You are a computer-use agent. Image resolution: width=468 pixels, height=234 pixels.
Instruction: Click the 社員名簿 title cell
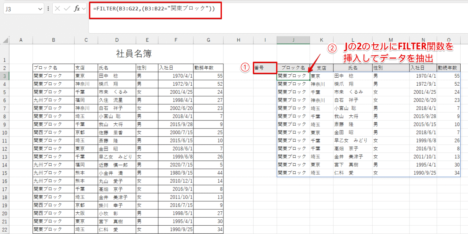click(x=134, y=54)
